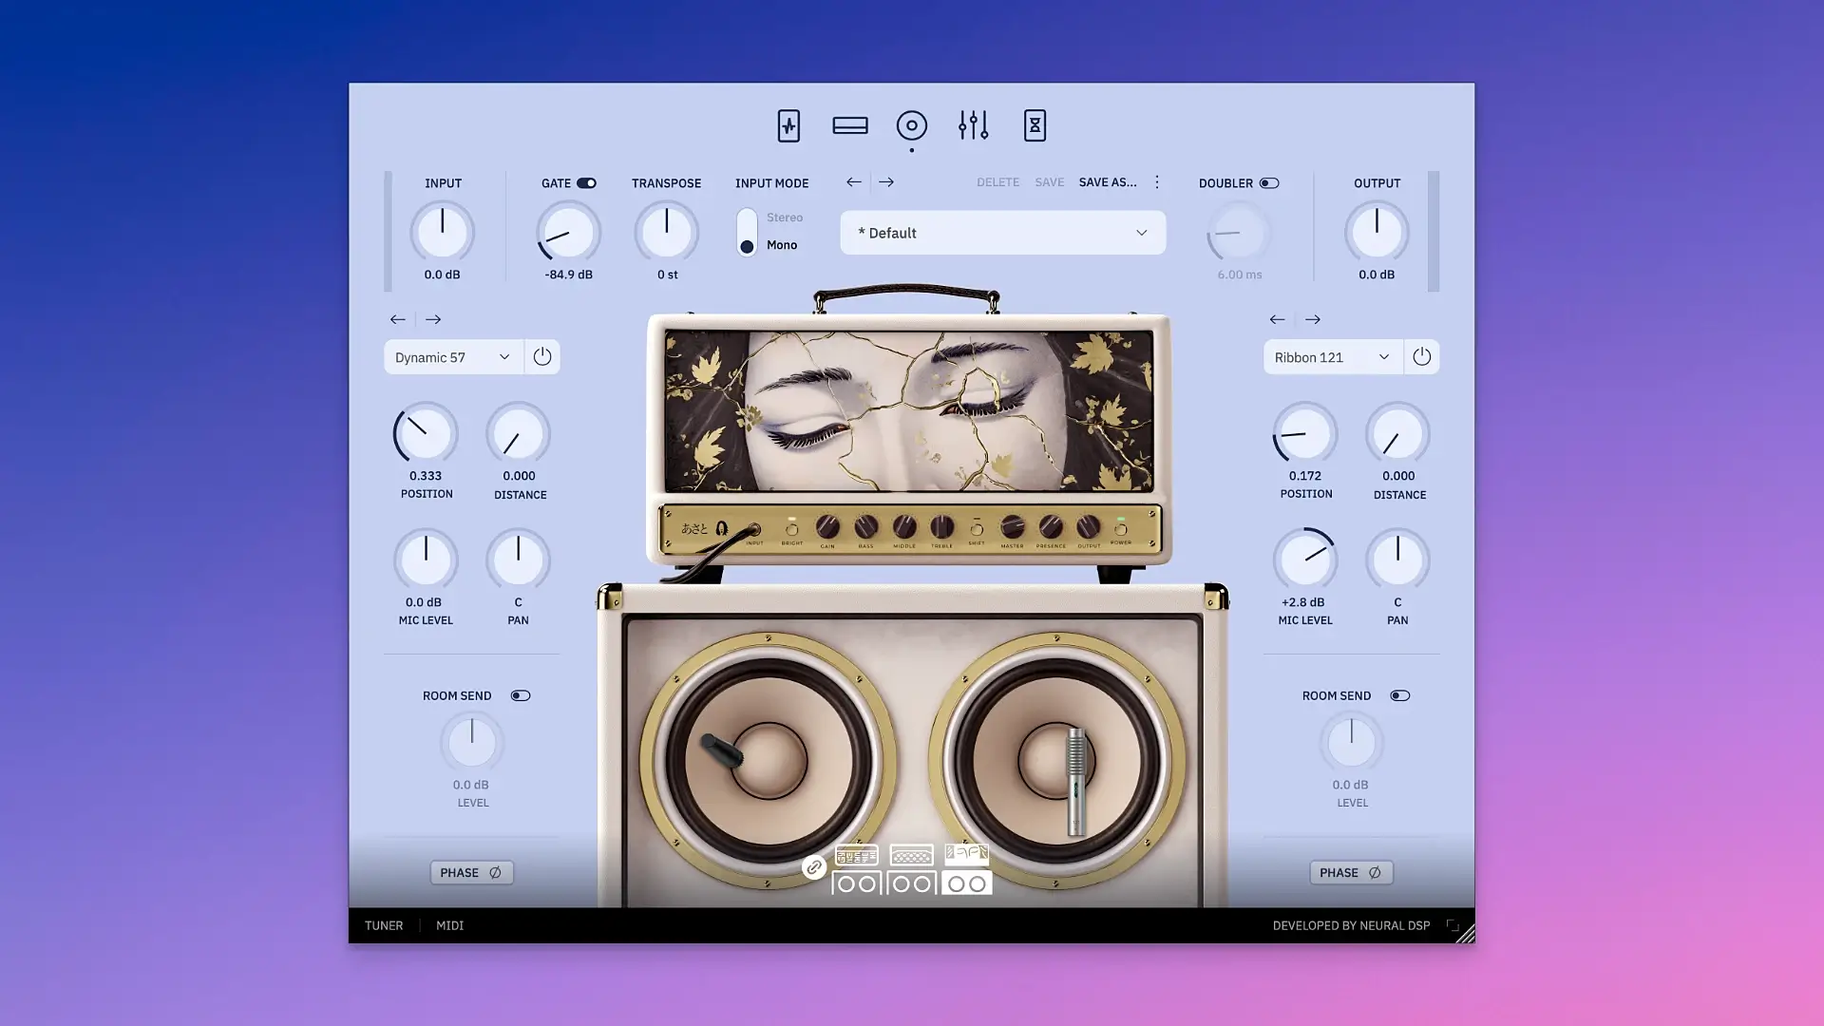
Task: Open the TUNER panel
Action: pos(384,925)
